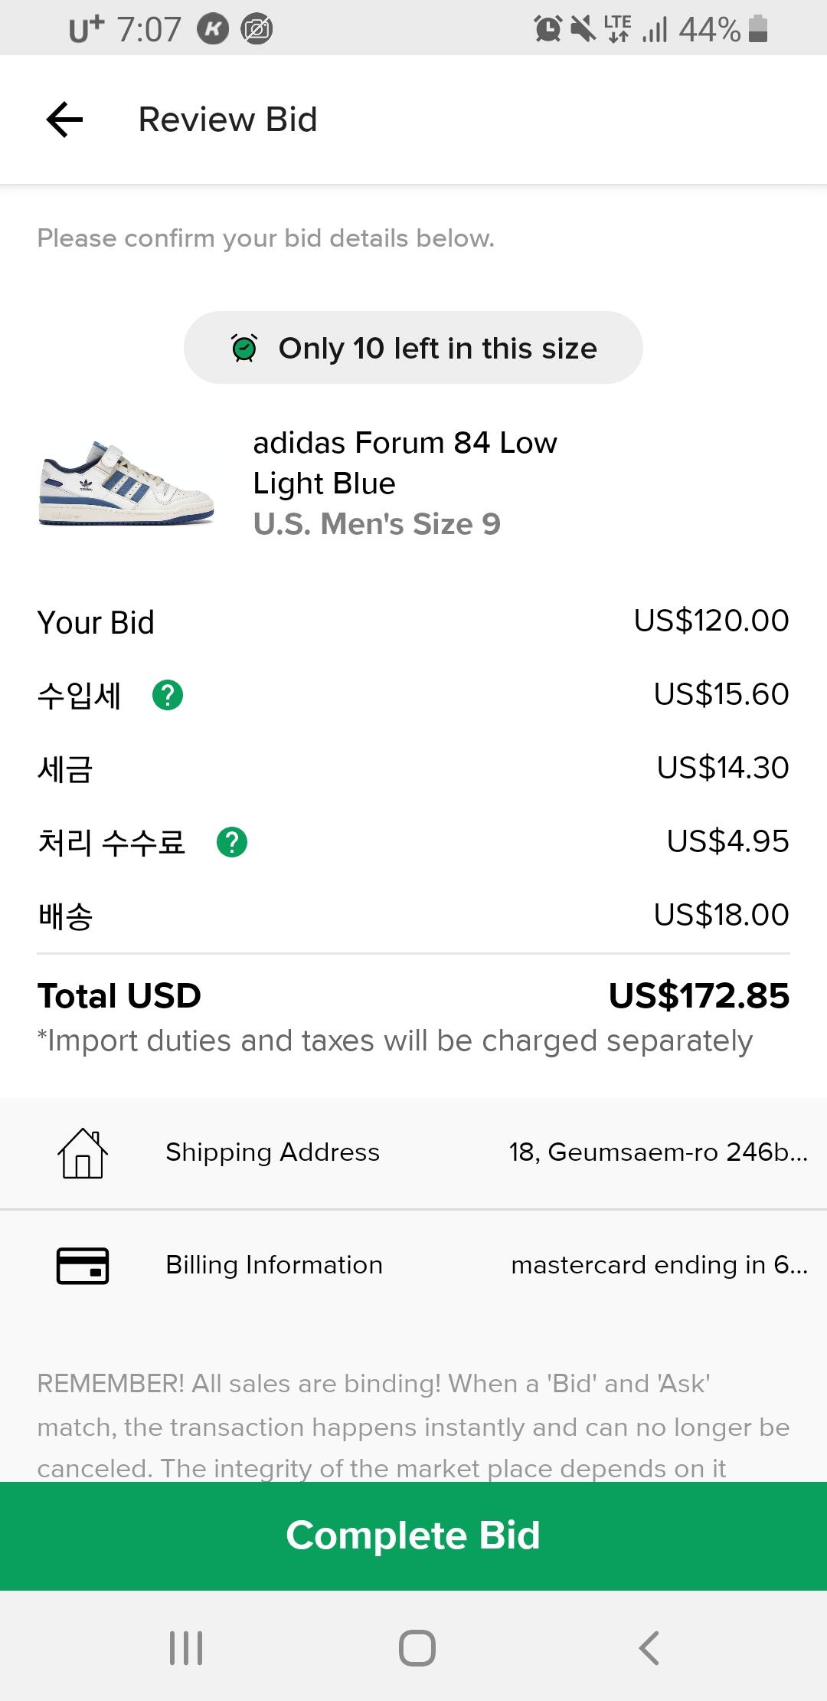Tap the Total USD amount
This screenshot has height=1701, width=827.
click(698, 996)
